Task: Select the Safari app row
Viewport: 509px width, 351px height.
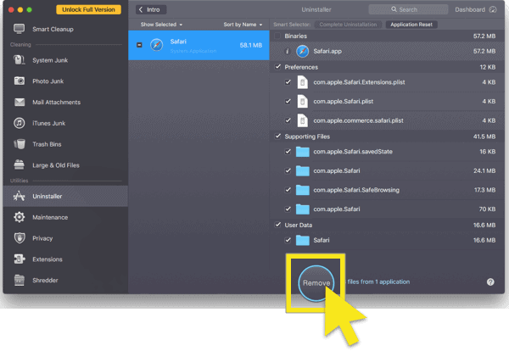Action: pos(199,46)
